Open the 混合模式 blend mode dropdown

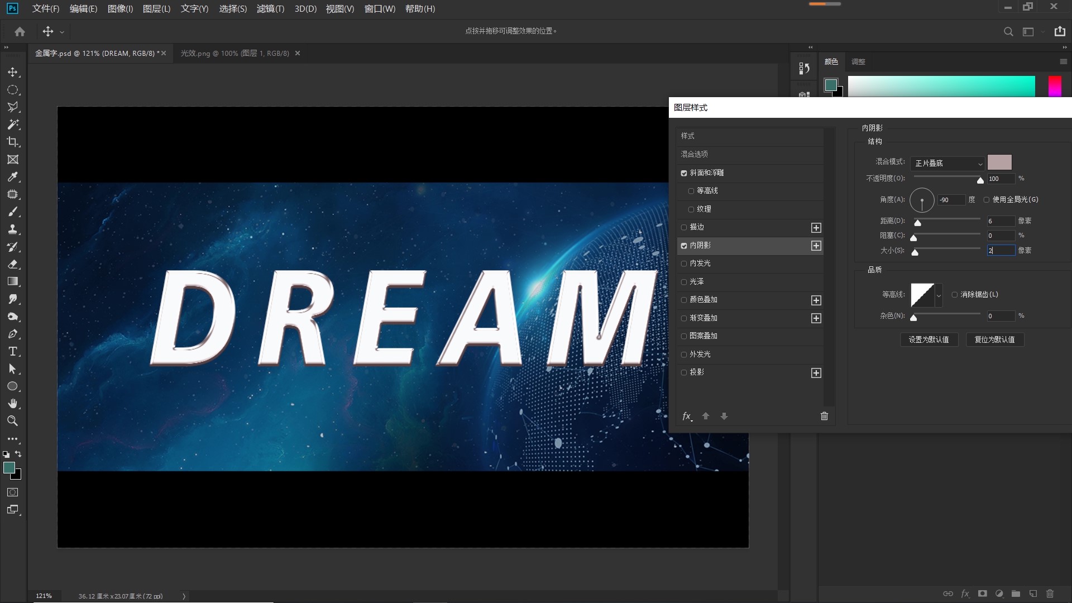947,164
